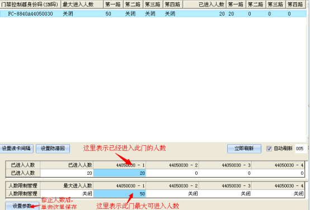The height and width of the screenshot is (210, 310).
Task: Click the 最大进入人数 column header
Action: pos(82,4)
